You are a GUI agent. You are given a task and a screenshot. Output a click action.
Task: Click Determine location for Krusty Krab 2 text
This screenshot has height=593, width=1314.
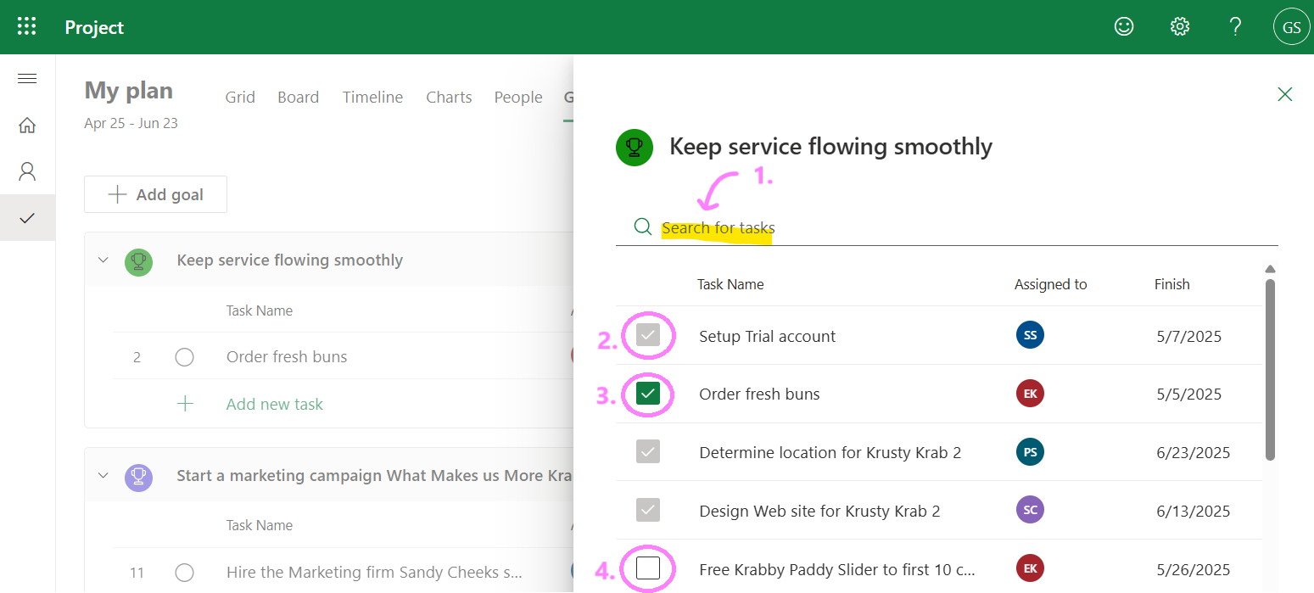click(x=830, y=452)
